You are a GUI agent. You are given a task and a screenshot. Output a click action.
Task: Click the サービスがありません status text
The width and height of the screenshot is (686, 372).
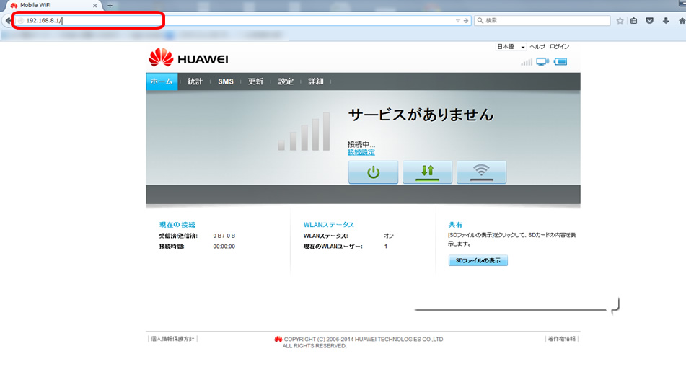pyautogui.click(x=421, y=115)
